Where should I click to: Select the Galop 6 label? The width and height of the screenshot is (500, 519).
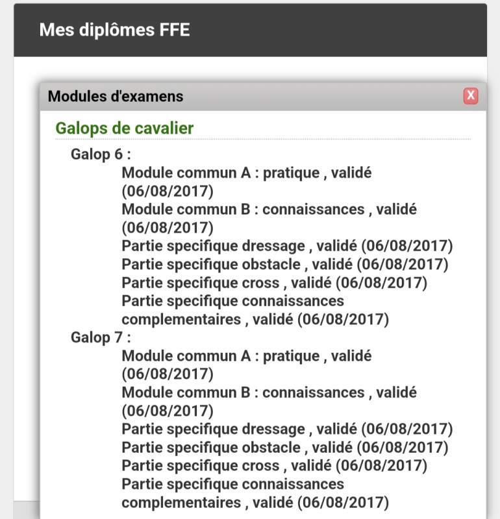click(101, 154)
